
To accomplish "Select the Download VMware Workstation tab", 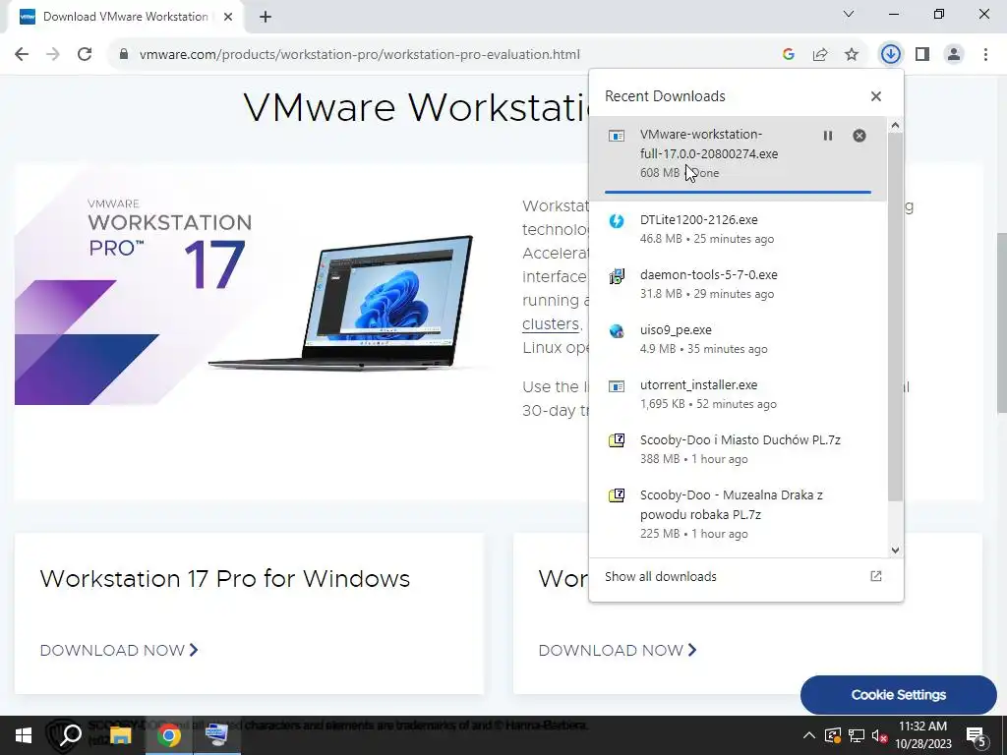I will click(125, 17).
